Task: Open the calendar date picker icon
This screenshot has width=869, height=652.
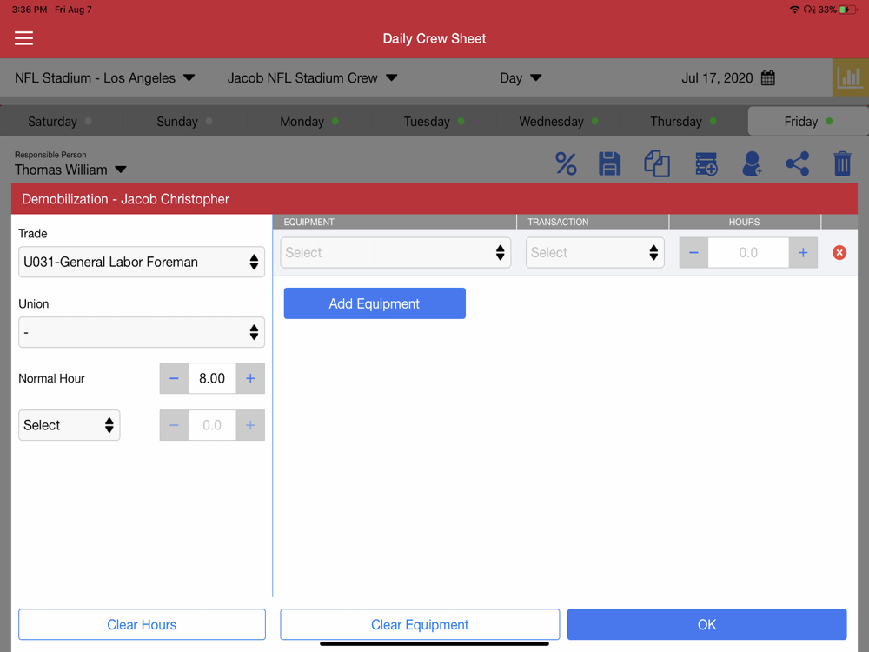Action: coord(768,77)
